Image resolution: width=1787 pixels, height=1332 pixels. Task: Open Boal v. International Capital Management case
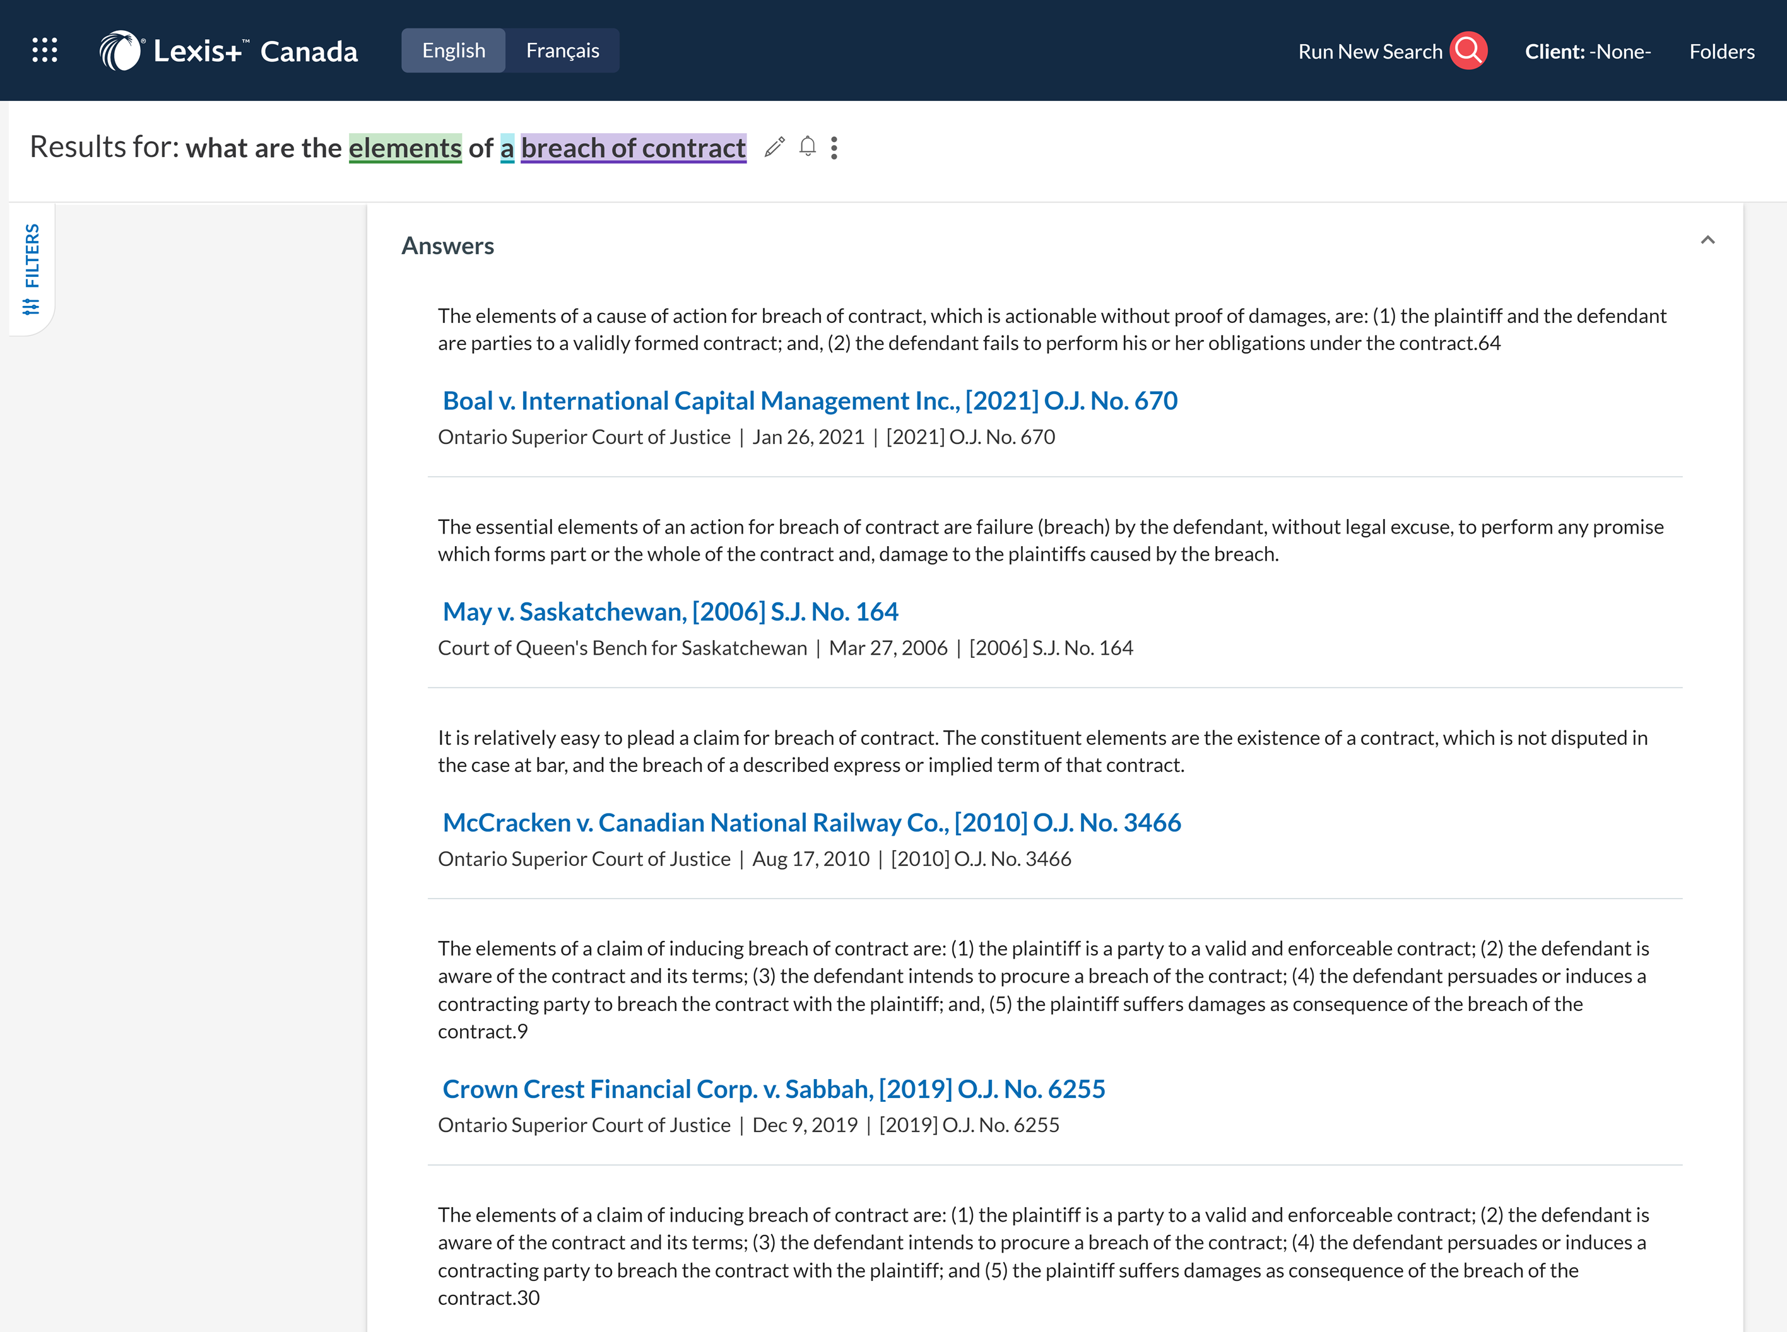tap(809, 400)
